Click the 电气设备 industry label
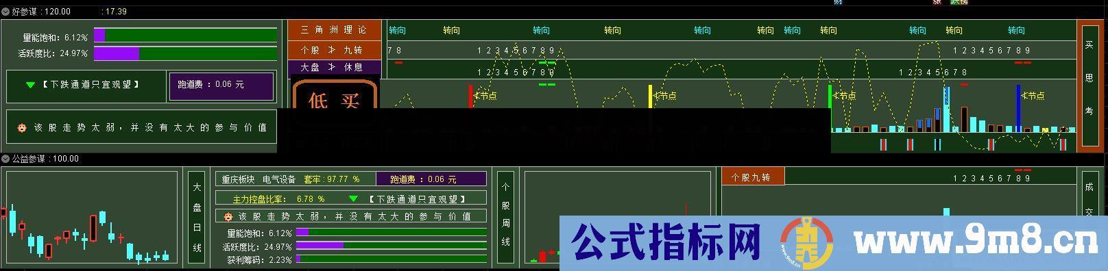Screen dimensions: 1108x271 click(x=279, y=179)
